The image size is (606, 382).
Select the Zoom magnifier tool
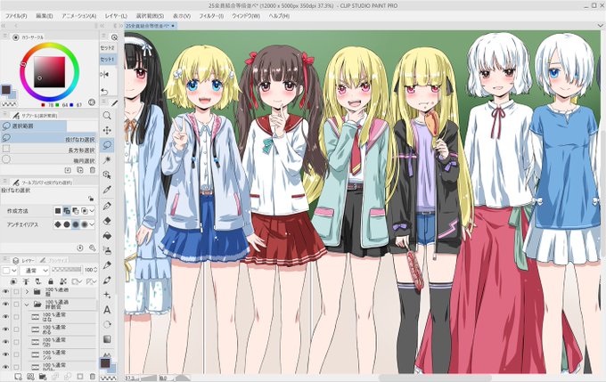107,116
